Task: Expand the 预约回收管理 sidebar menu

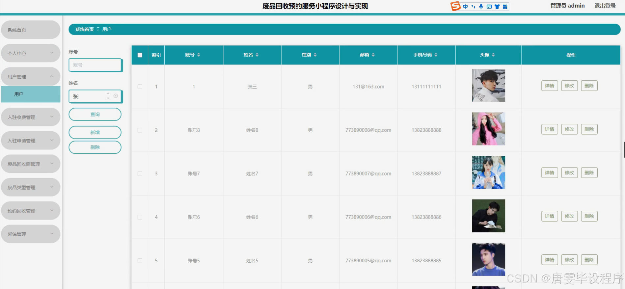Action: pyautogui.click(x=31, y=210)
